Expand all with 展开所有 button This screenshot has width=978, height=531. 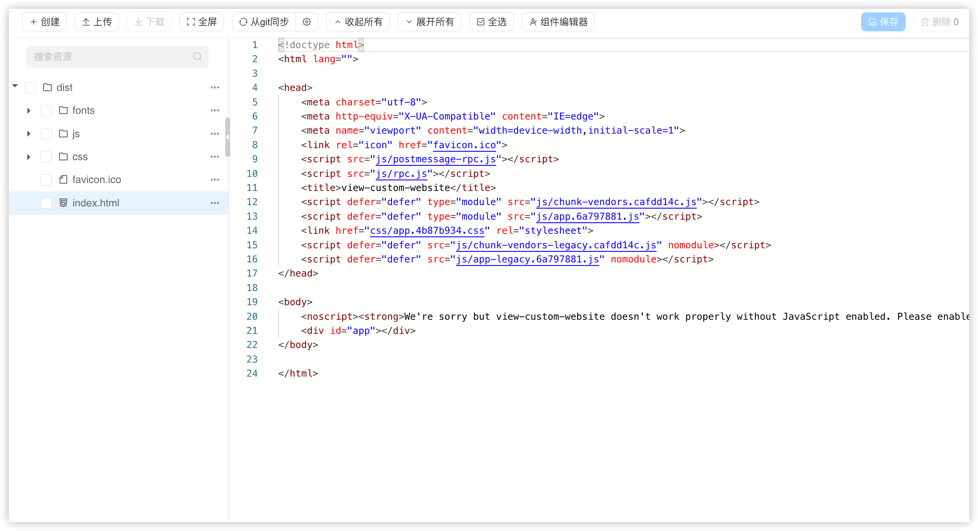click(429, 22)
